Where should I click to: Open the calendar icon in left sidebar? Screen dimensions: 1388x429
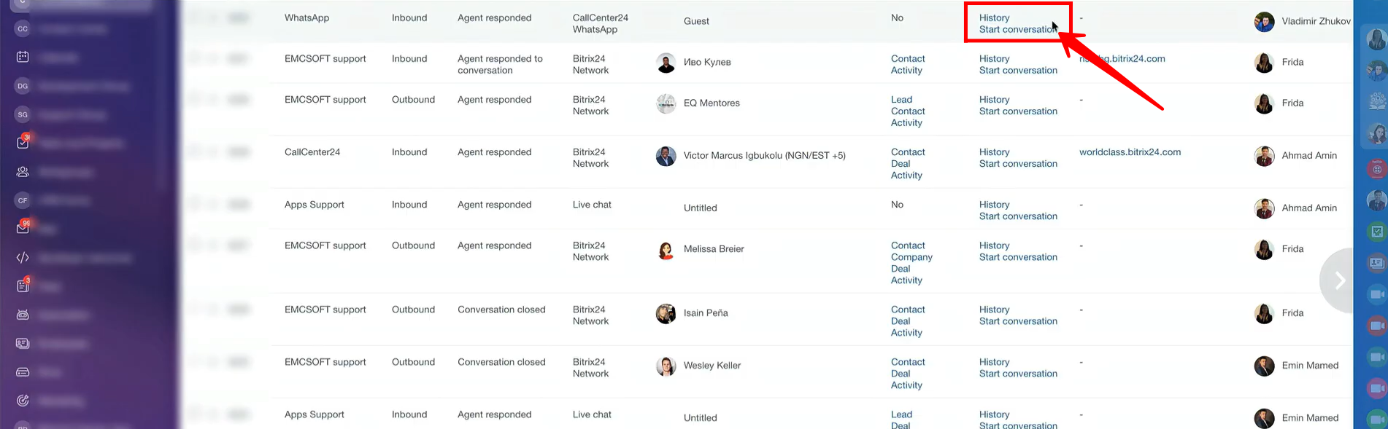tap(23, 57)
